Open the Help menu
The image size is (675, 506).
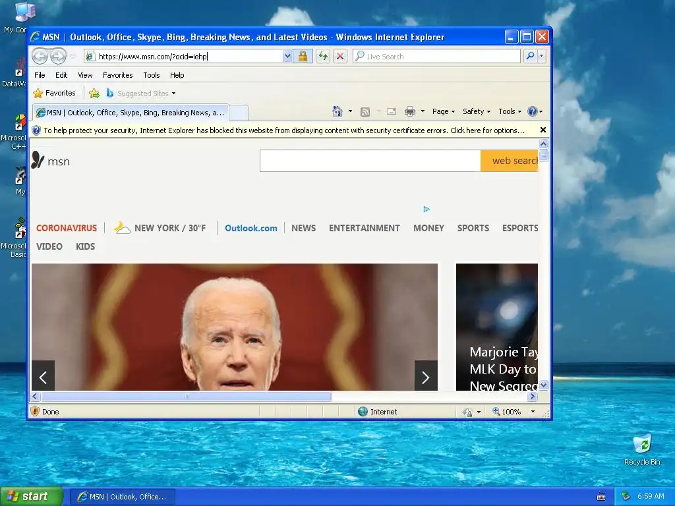177,75
